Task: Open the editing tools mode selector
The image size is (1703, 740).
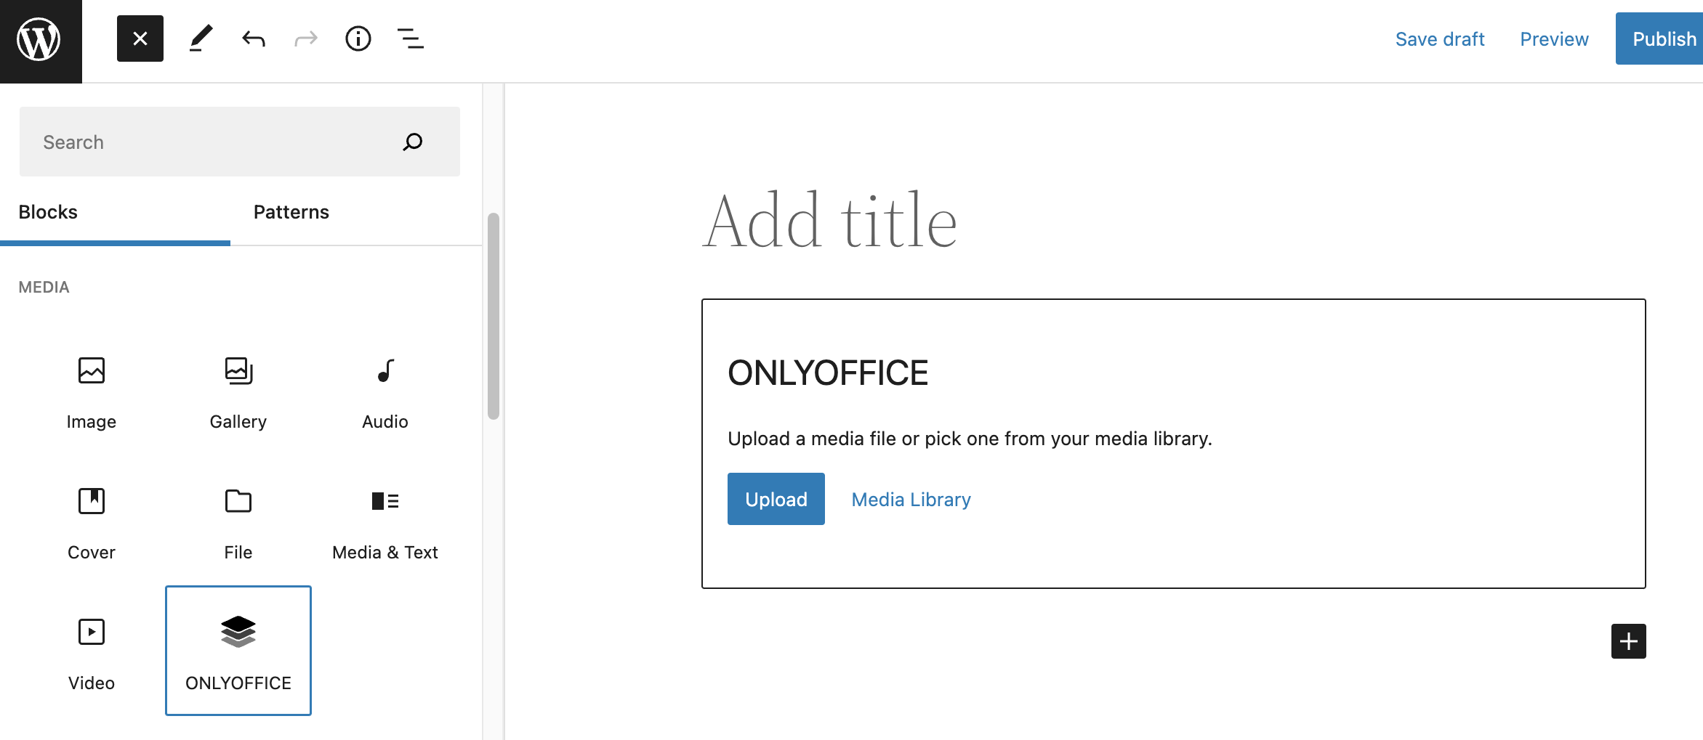Action: pyautogui.click(x=201, y=38)
